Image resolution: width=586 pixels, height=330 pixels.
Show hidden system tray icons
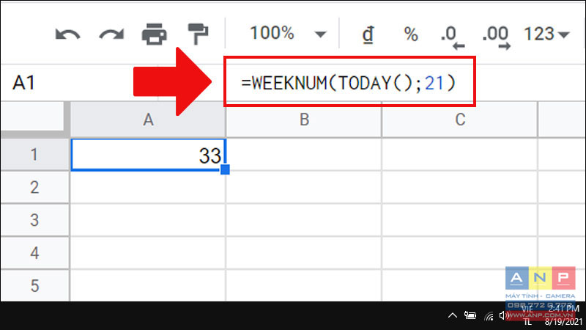(x=453, y=315)
